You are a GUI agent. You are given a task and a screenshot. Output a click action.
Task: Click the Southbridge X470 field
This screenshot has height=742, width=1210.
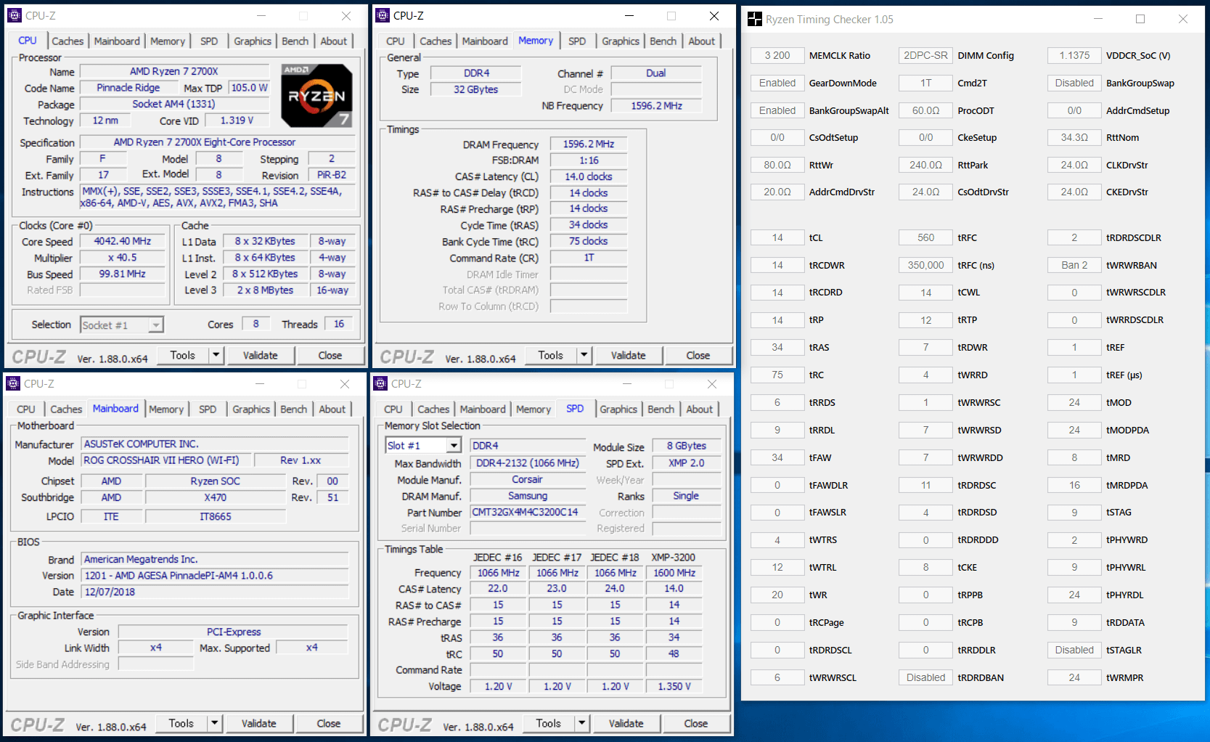coord(216,497)
